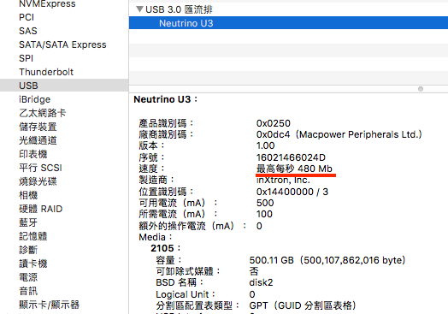Open iBridge sidebar entry

tap(34, 99)
